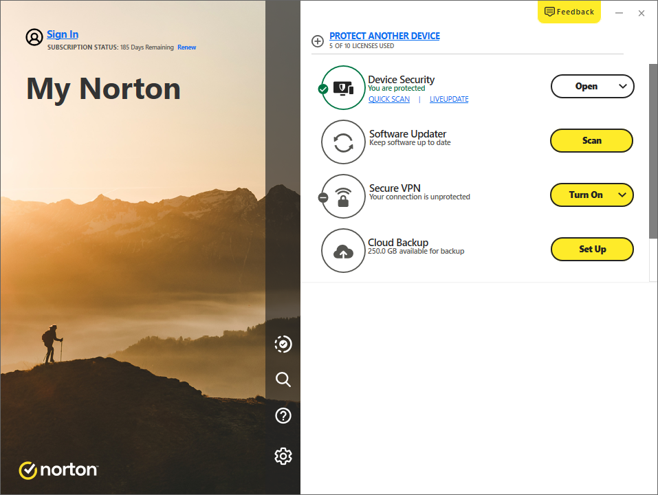Image resolution: width=658 pixels, height=495 pixels.
Task: Click the Norton logo at bottom left
Action: click(x=58, y=470)
